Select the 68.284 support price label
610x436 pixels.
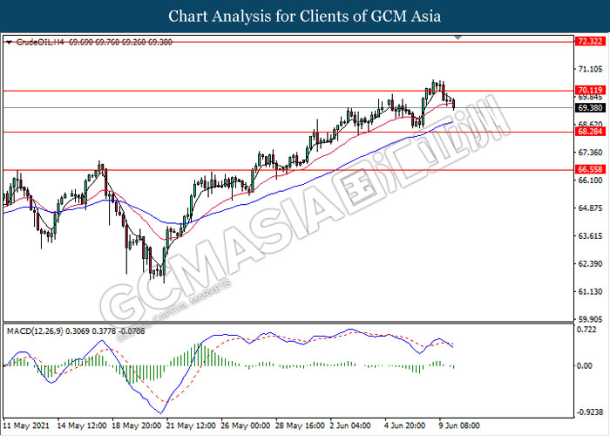(590, 132)
